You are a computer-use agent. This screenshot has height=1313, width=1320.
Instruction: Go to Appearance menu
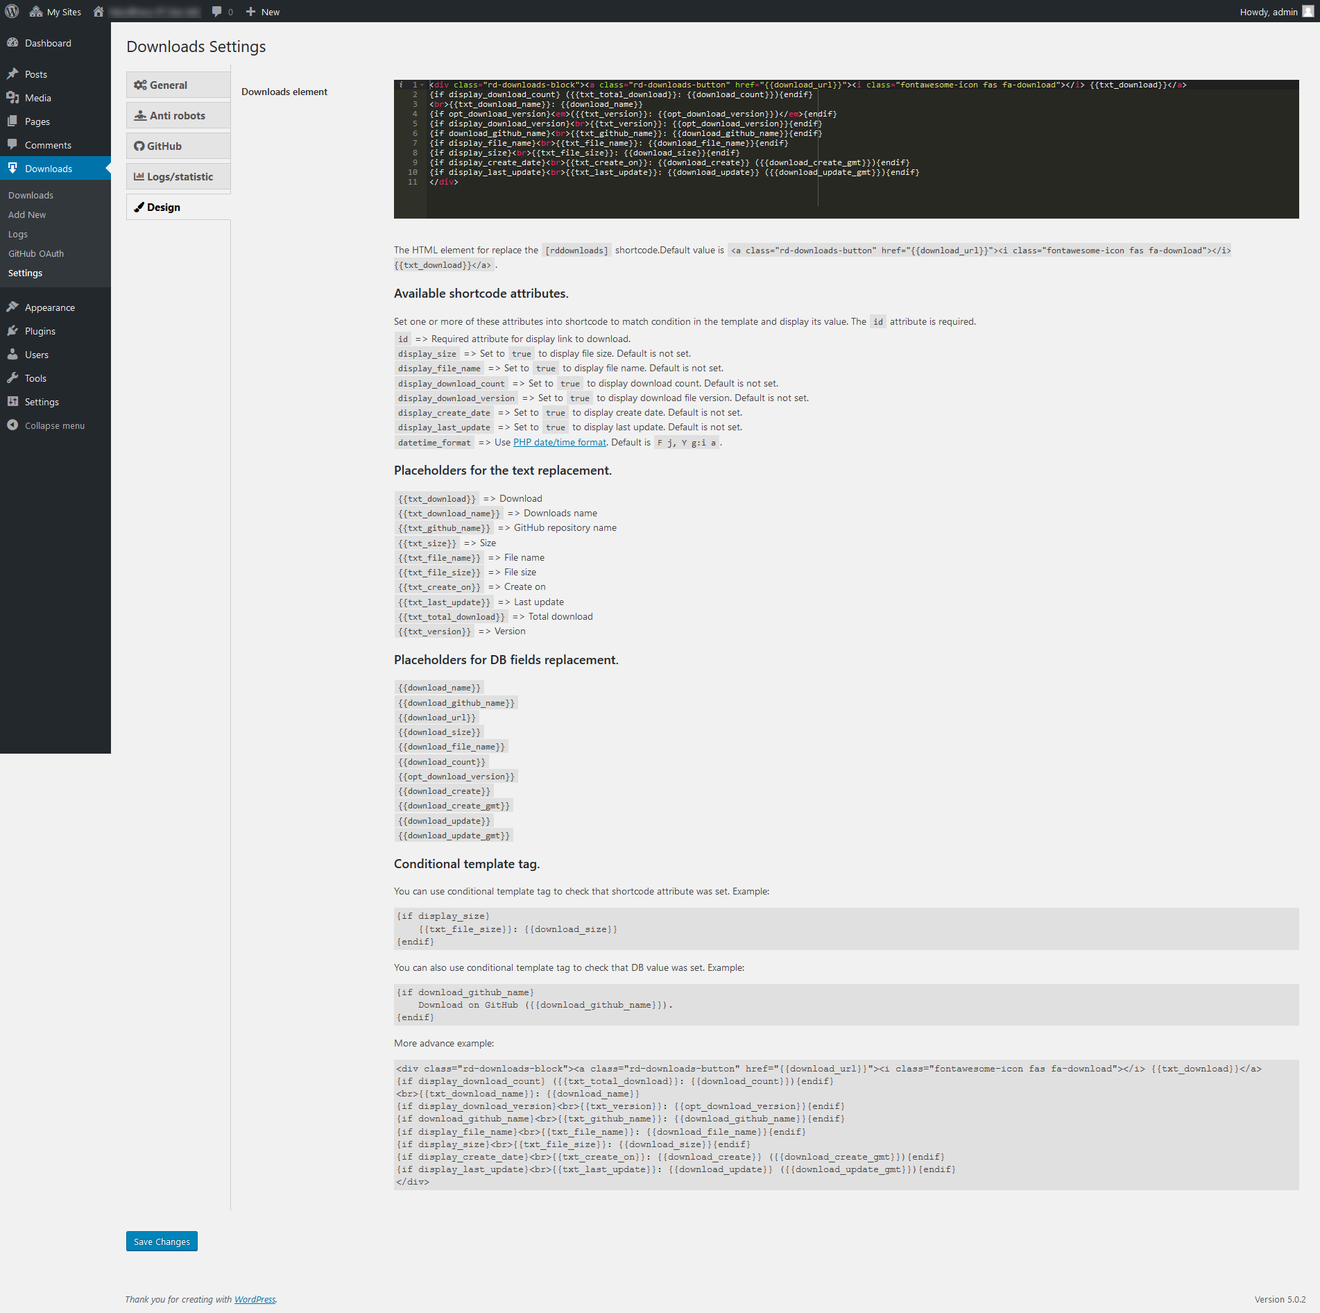click(55, 307)
